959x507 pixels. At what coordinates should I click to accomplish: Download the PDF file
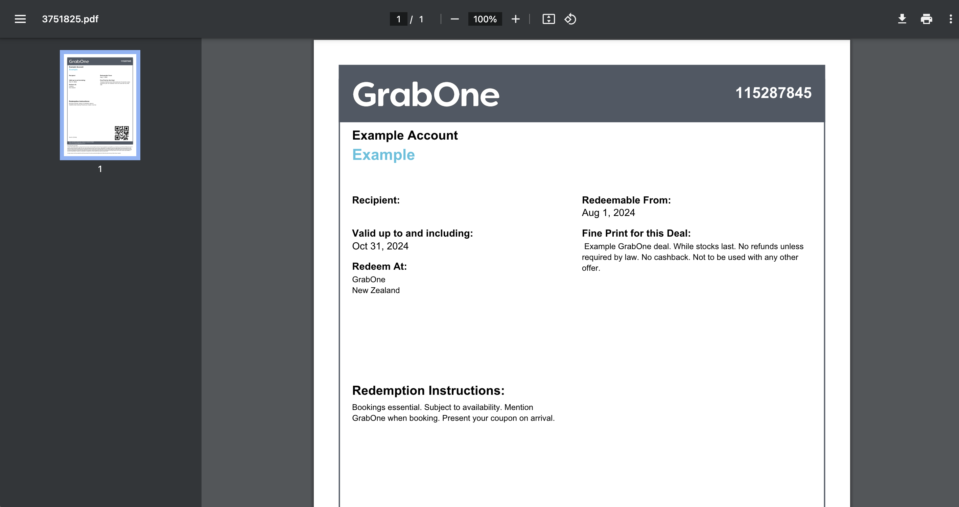[x=902, y=19]
